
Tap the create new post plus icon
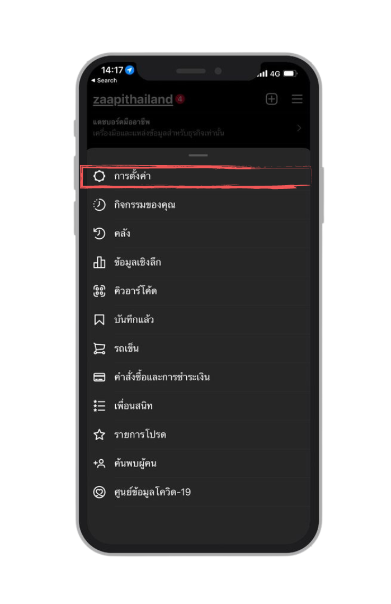coord(272,99)
